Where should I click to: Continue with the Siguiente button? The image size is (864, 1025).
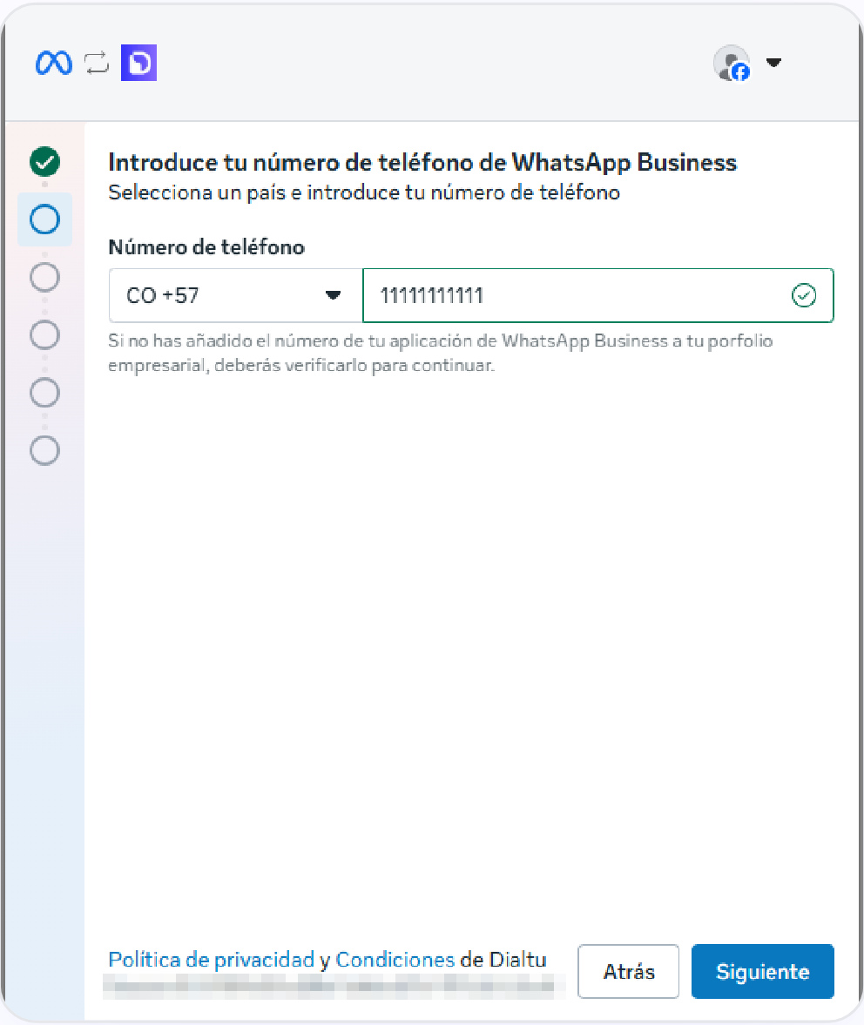point(763,971)
